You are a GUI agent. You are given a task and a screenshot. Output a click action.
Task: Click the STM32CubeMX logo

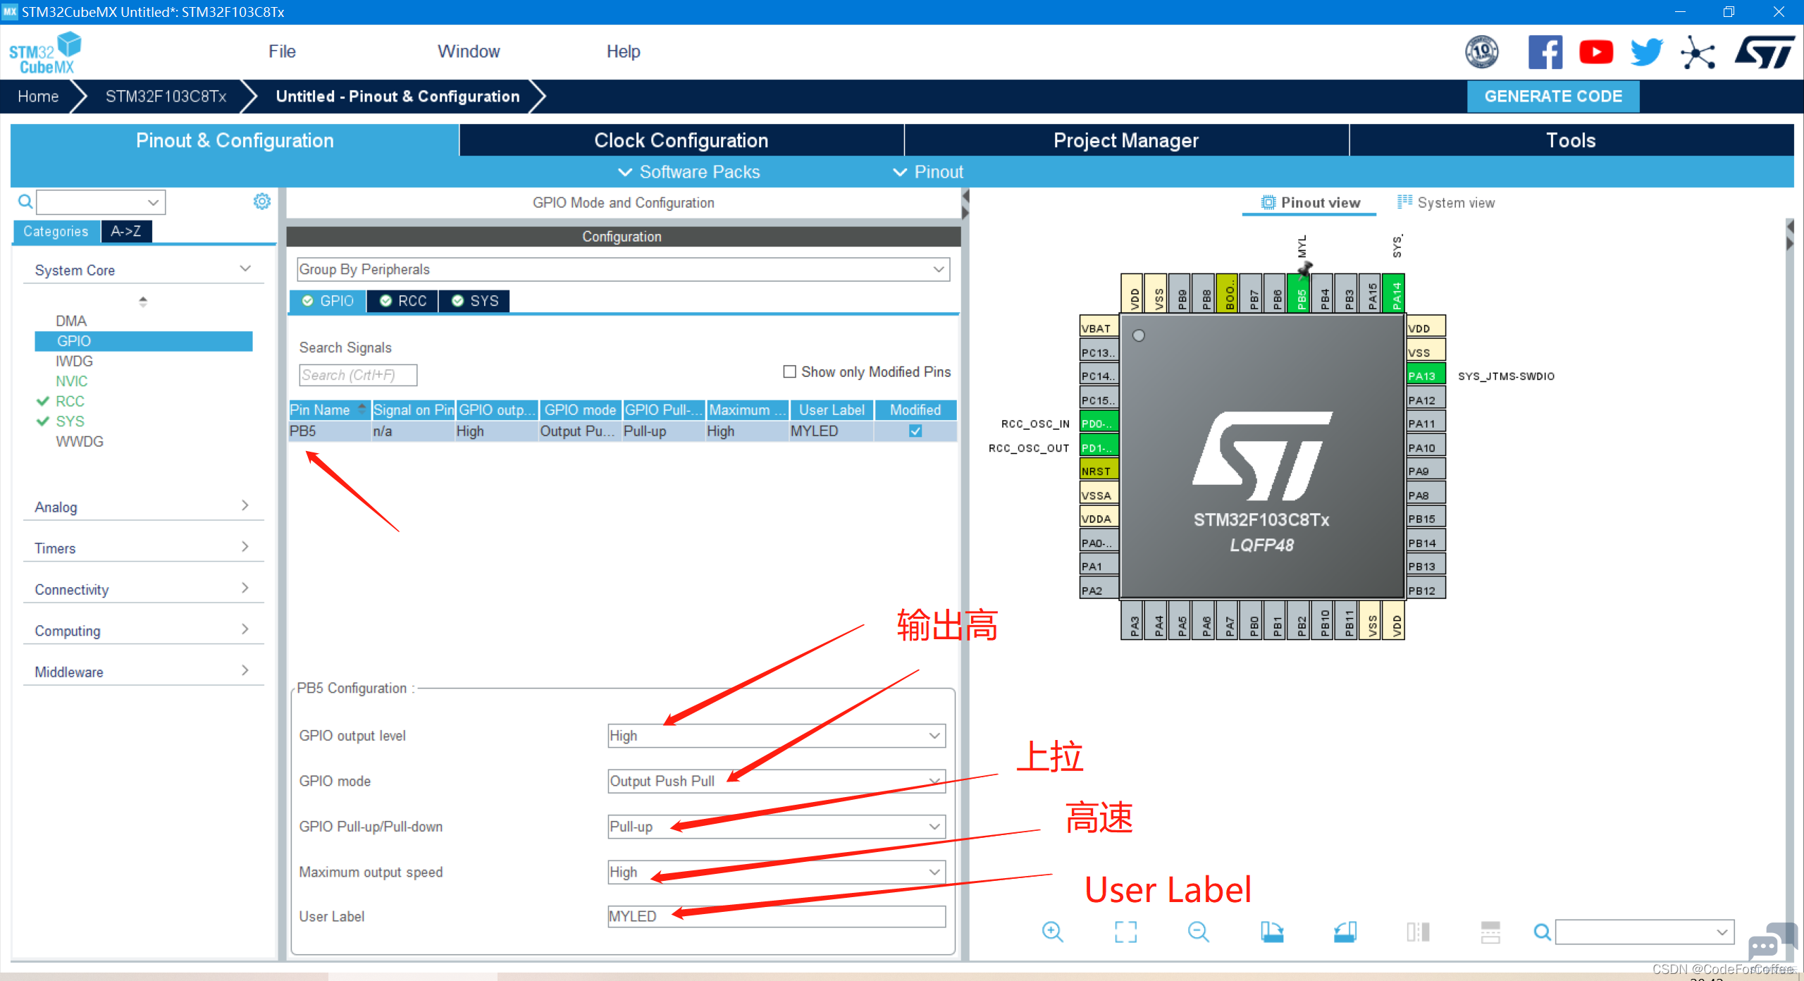pyautogui.click(x=44, y=52)
